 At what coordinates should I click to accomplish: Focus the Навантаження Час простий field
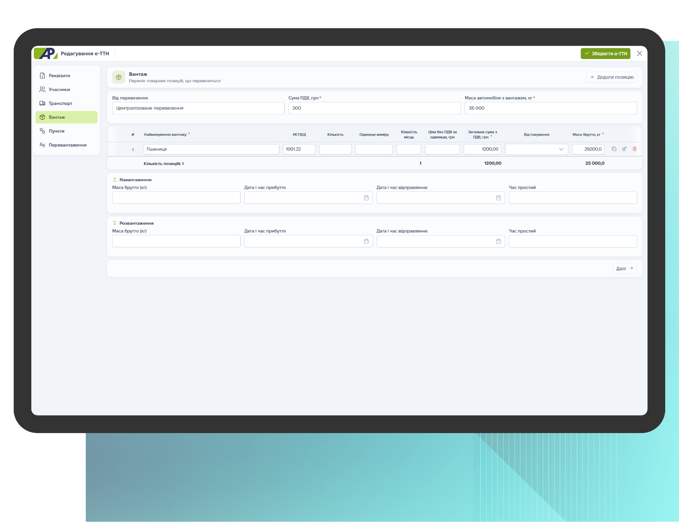point(572,198)
